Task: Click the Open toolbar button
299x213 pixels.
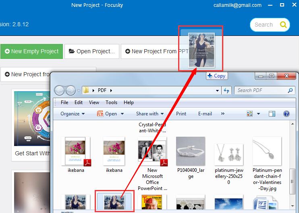Action: point(107,114)
